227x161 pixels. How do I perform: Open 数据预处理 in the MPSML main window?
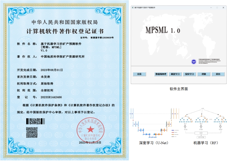point(161,74)
